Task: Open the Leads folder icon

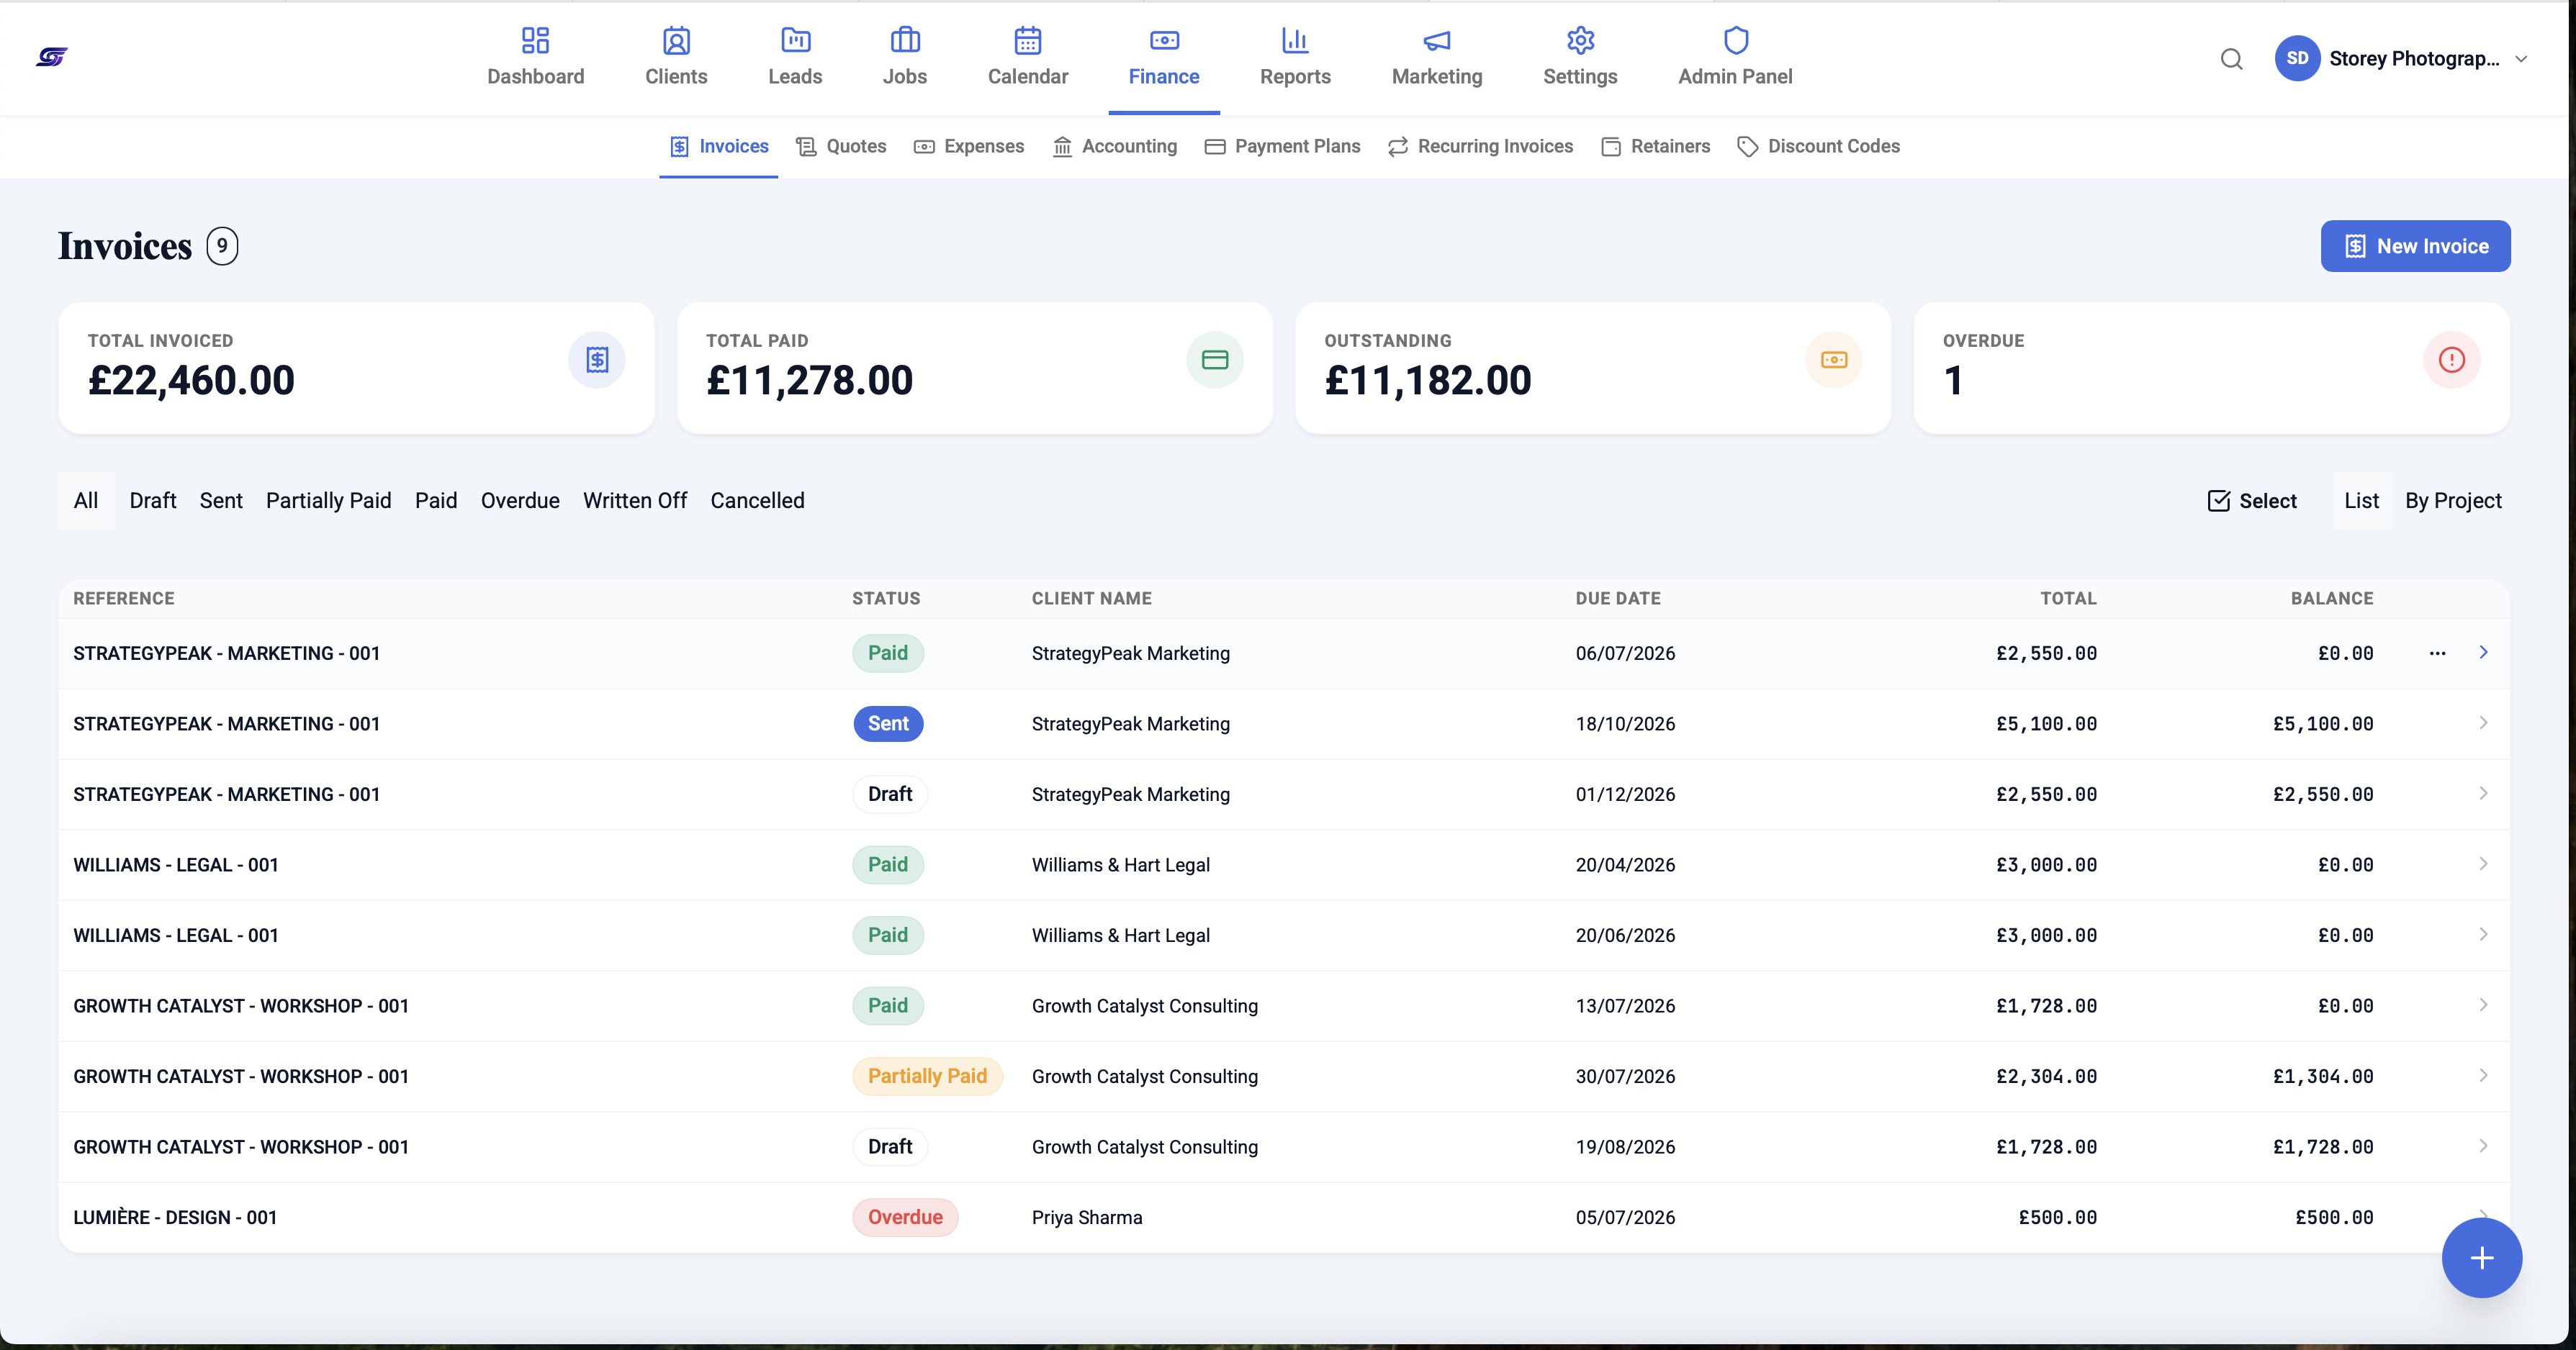Action: pyautogui.click(x=795, y=40)
